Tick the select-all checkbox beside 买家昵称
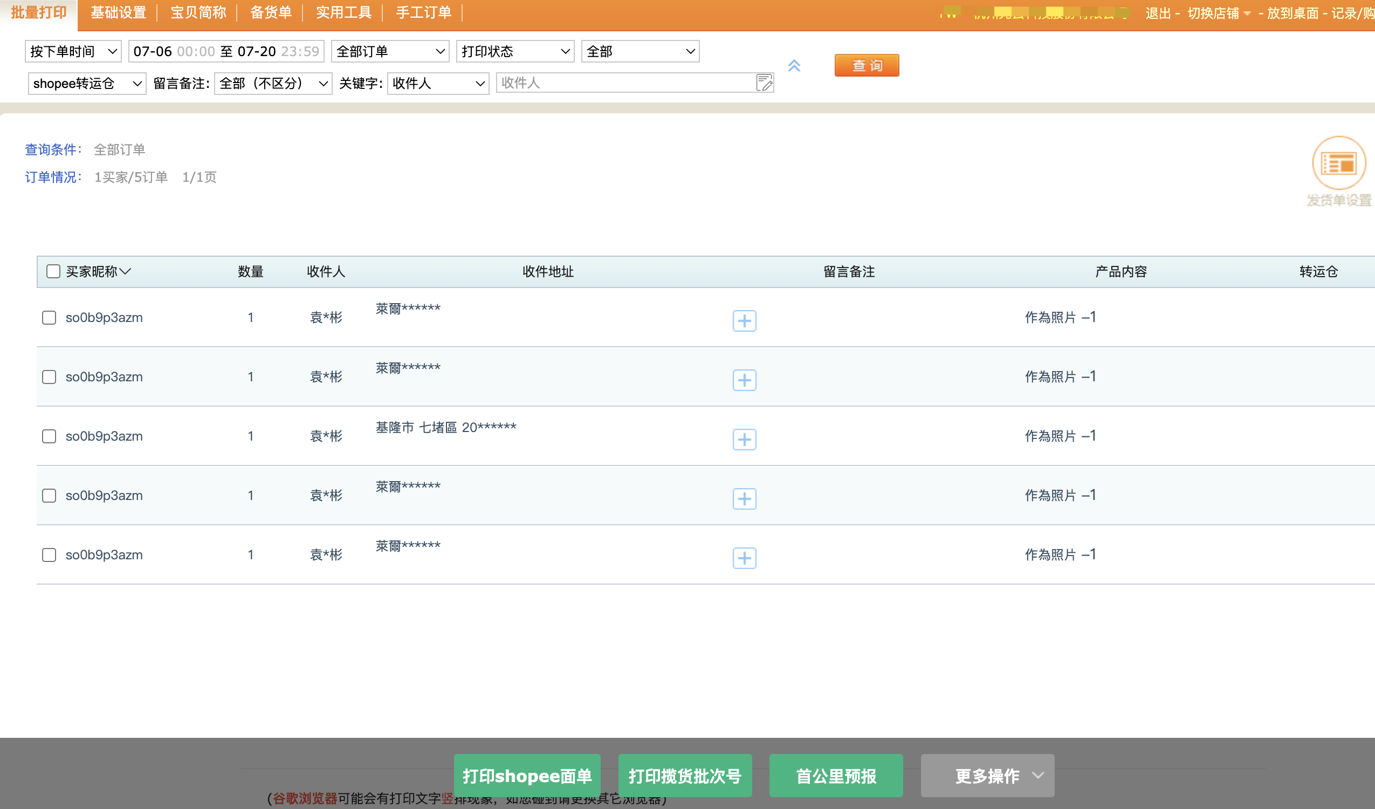This screenshot has width=1375, height=809. tap(53, 271)
